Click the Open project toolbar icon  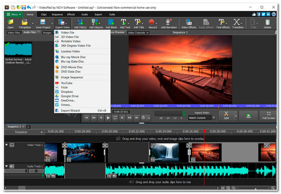[x=10, y=24]
